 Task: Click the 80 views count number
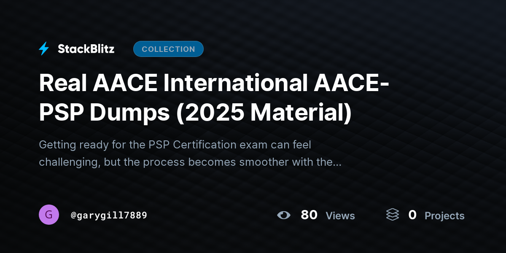coord(309,215)
